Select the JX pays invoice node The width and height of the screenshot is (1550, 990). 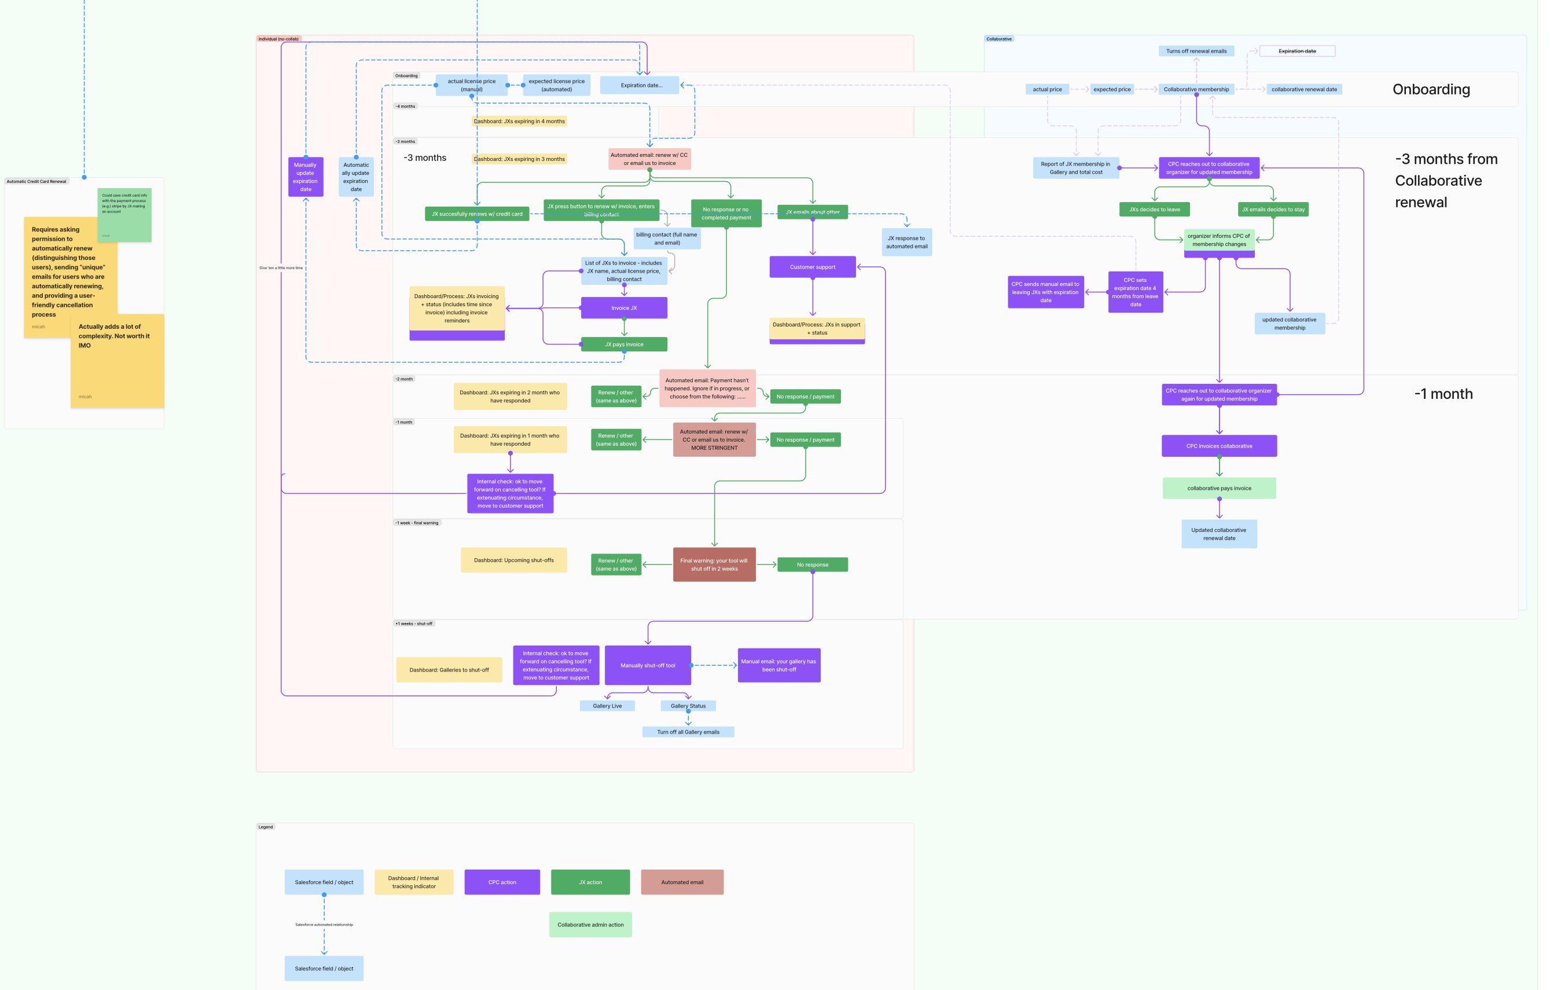click(624, 344)
